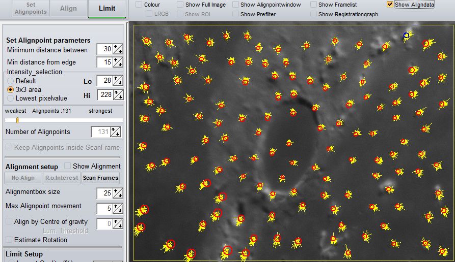Screen dimensions: 455x262
Task: Toggle Keep Alignpoints inside ScanFrame
Action: point(9,147)
